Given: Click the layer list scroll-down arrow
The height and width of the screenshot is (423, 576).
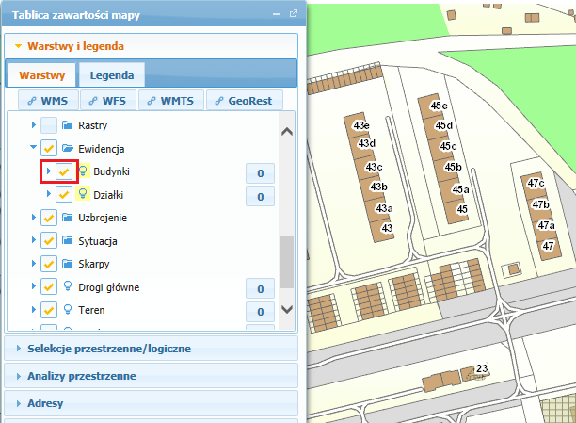Looking at the screenshot, I should click(x=287, y=309).
